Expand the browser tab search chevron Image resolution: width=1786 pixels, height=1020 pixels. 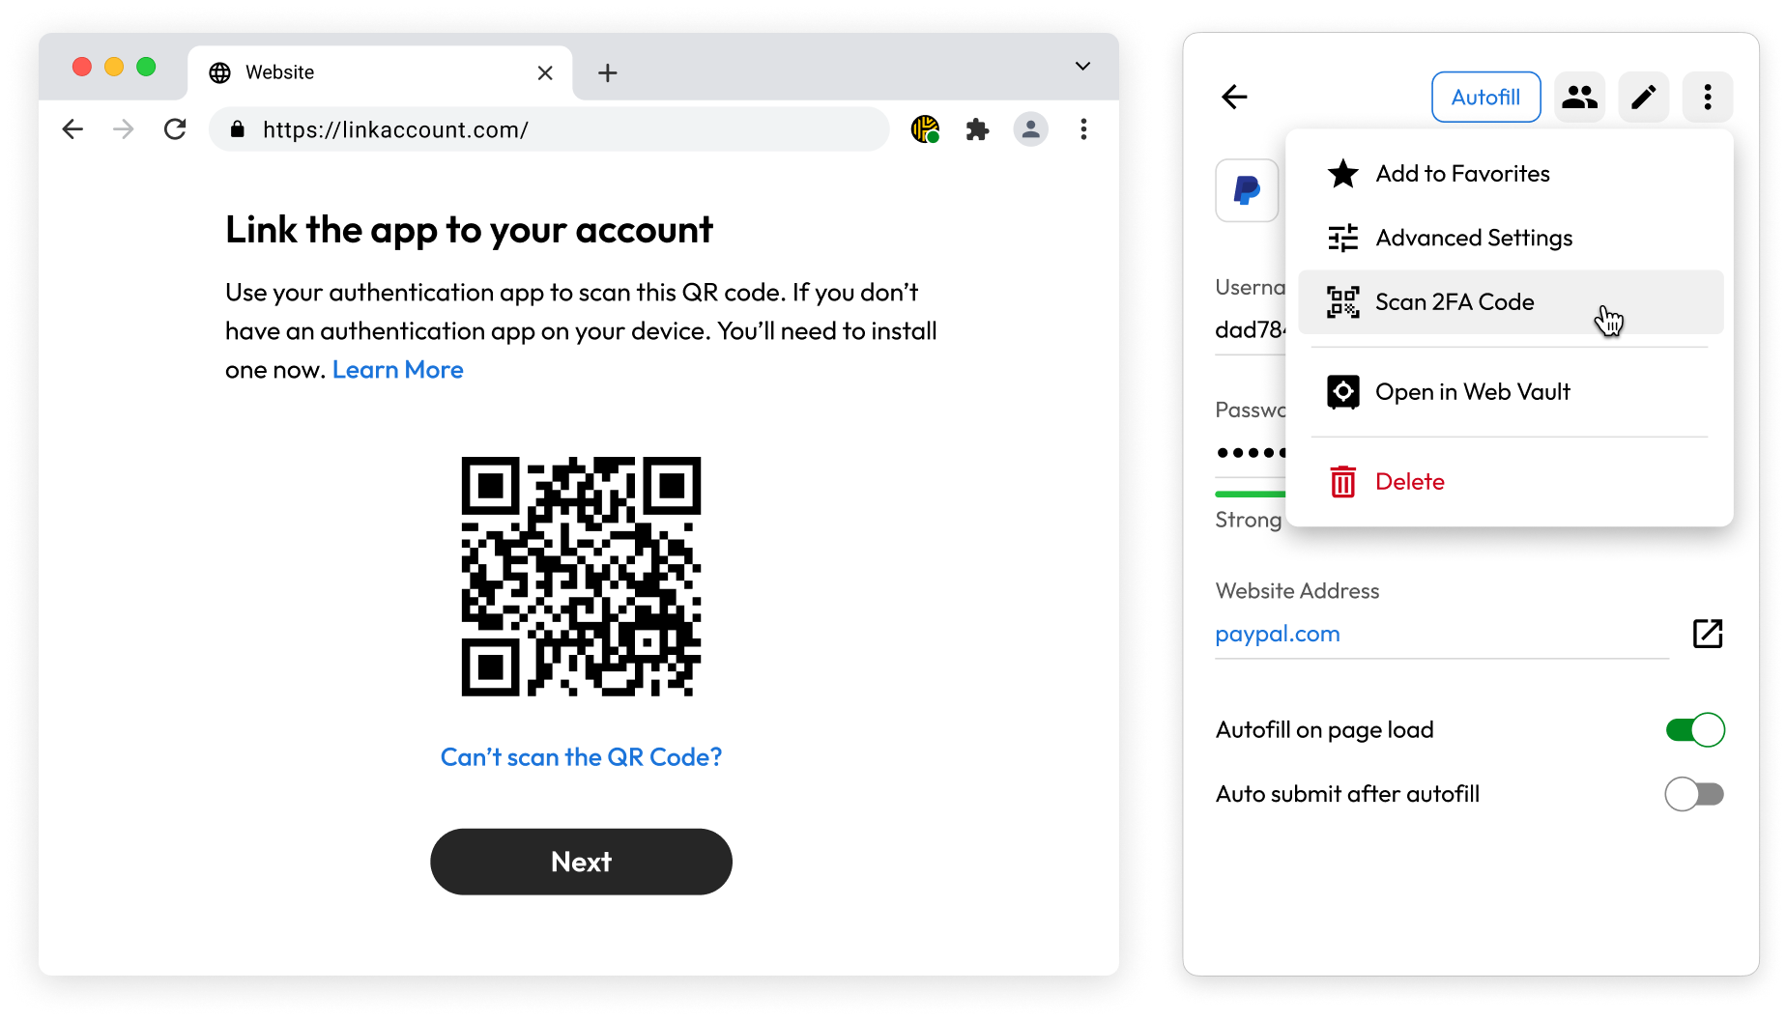(1082, 67)
